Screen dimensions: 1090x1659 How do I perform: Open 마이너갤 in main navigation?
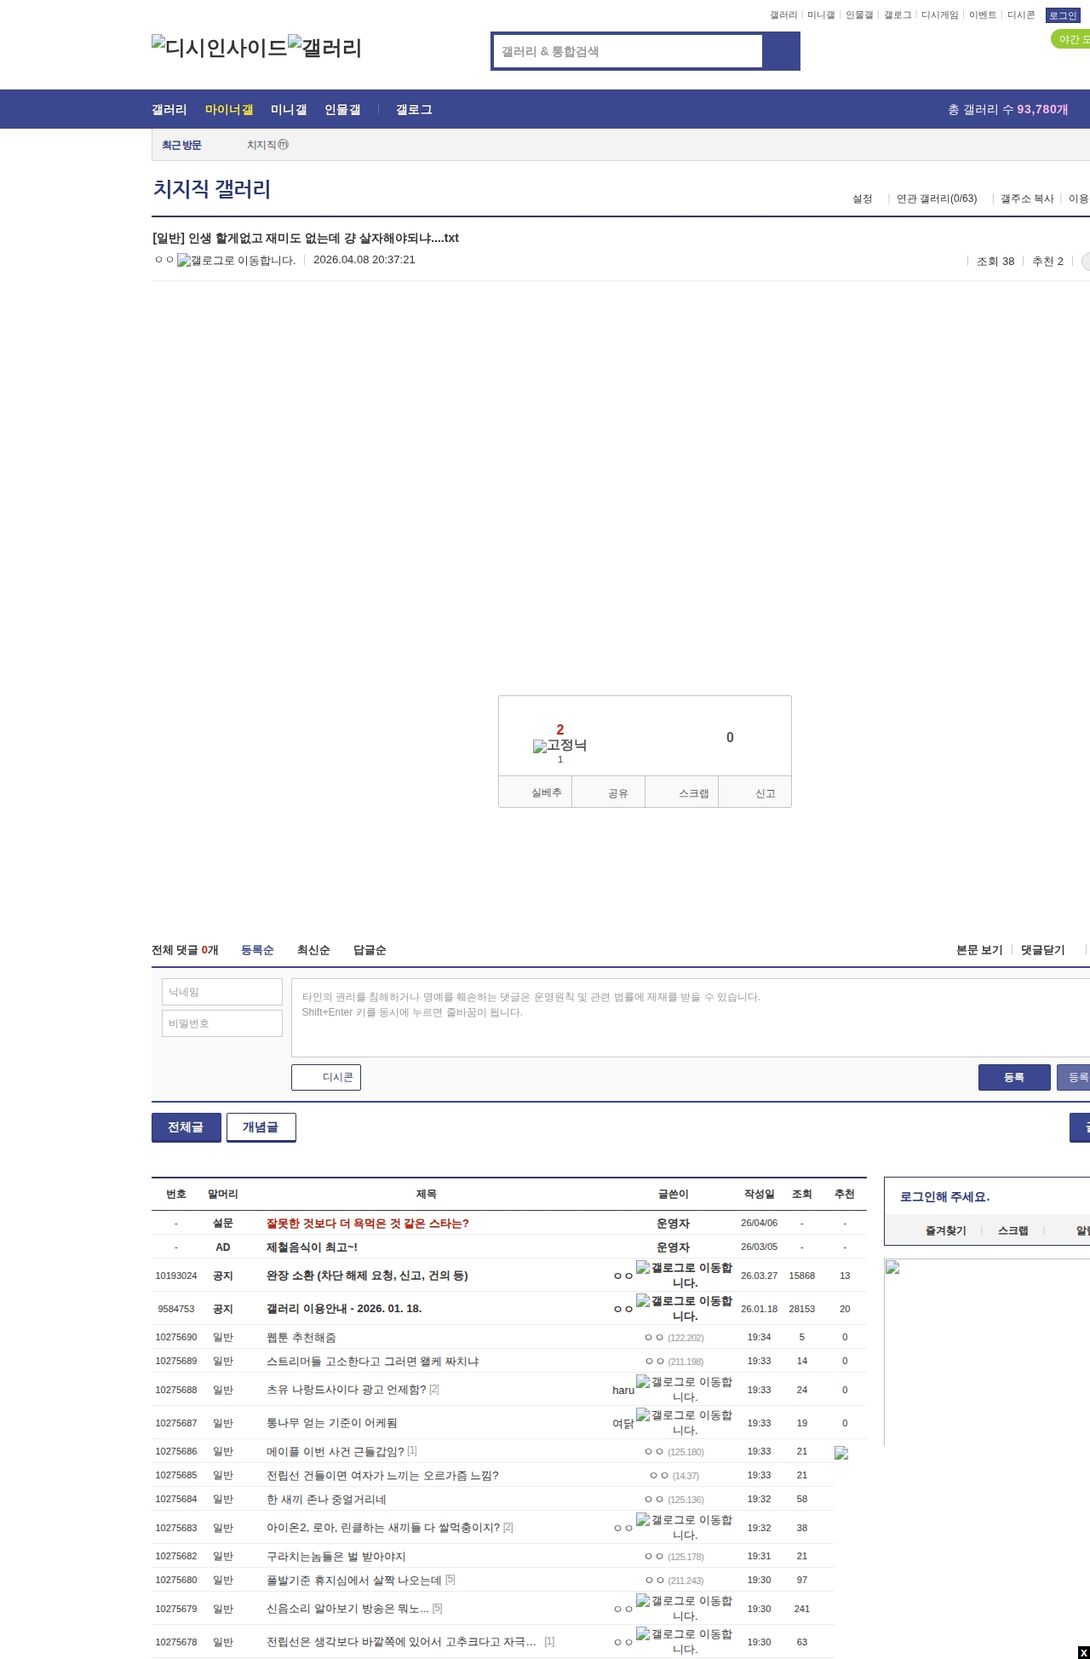tap(228, 110)
